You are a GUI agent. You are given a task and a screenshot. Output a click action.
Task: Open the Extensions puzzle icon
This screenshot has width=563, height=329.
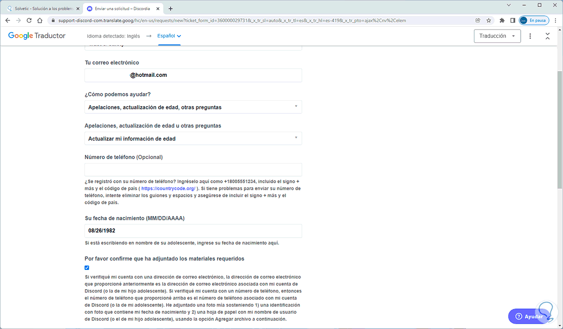pos(502,21)
